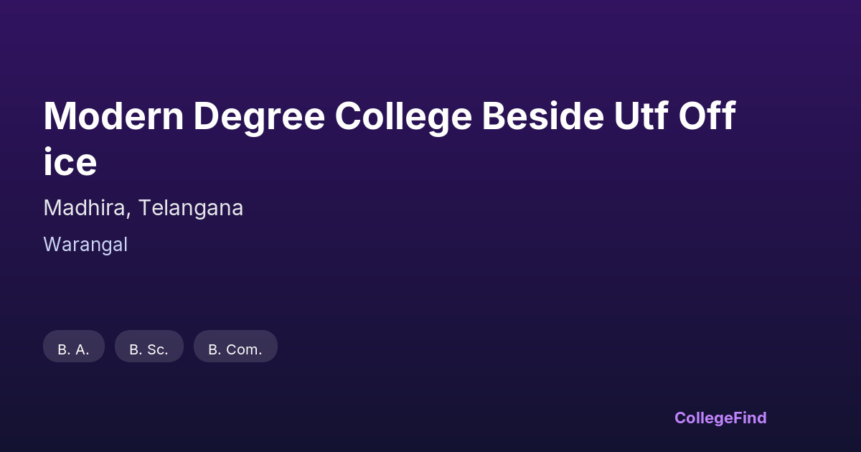Click the first line of the college title

pos(389,116)
